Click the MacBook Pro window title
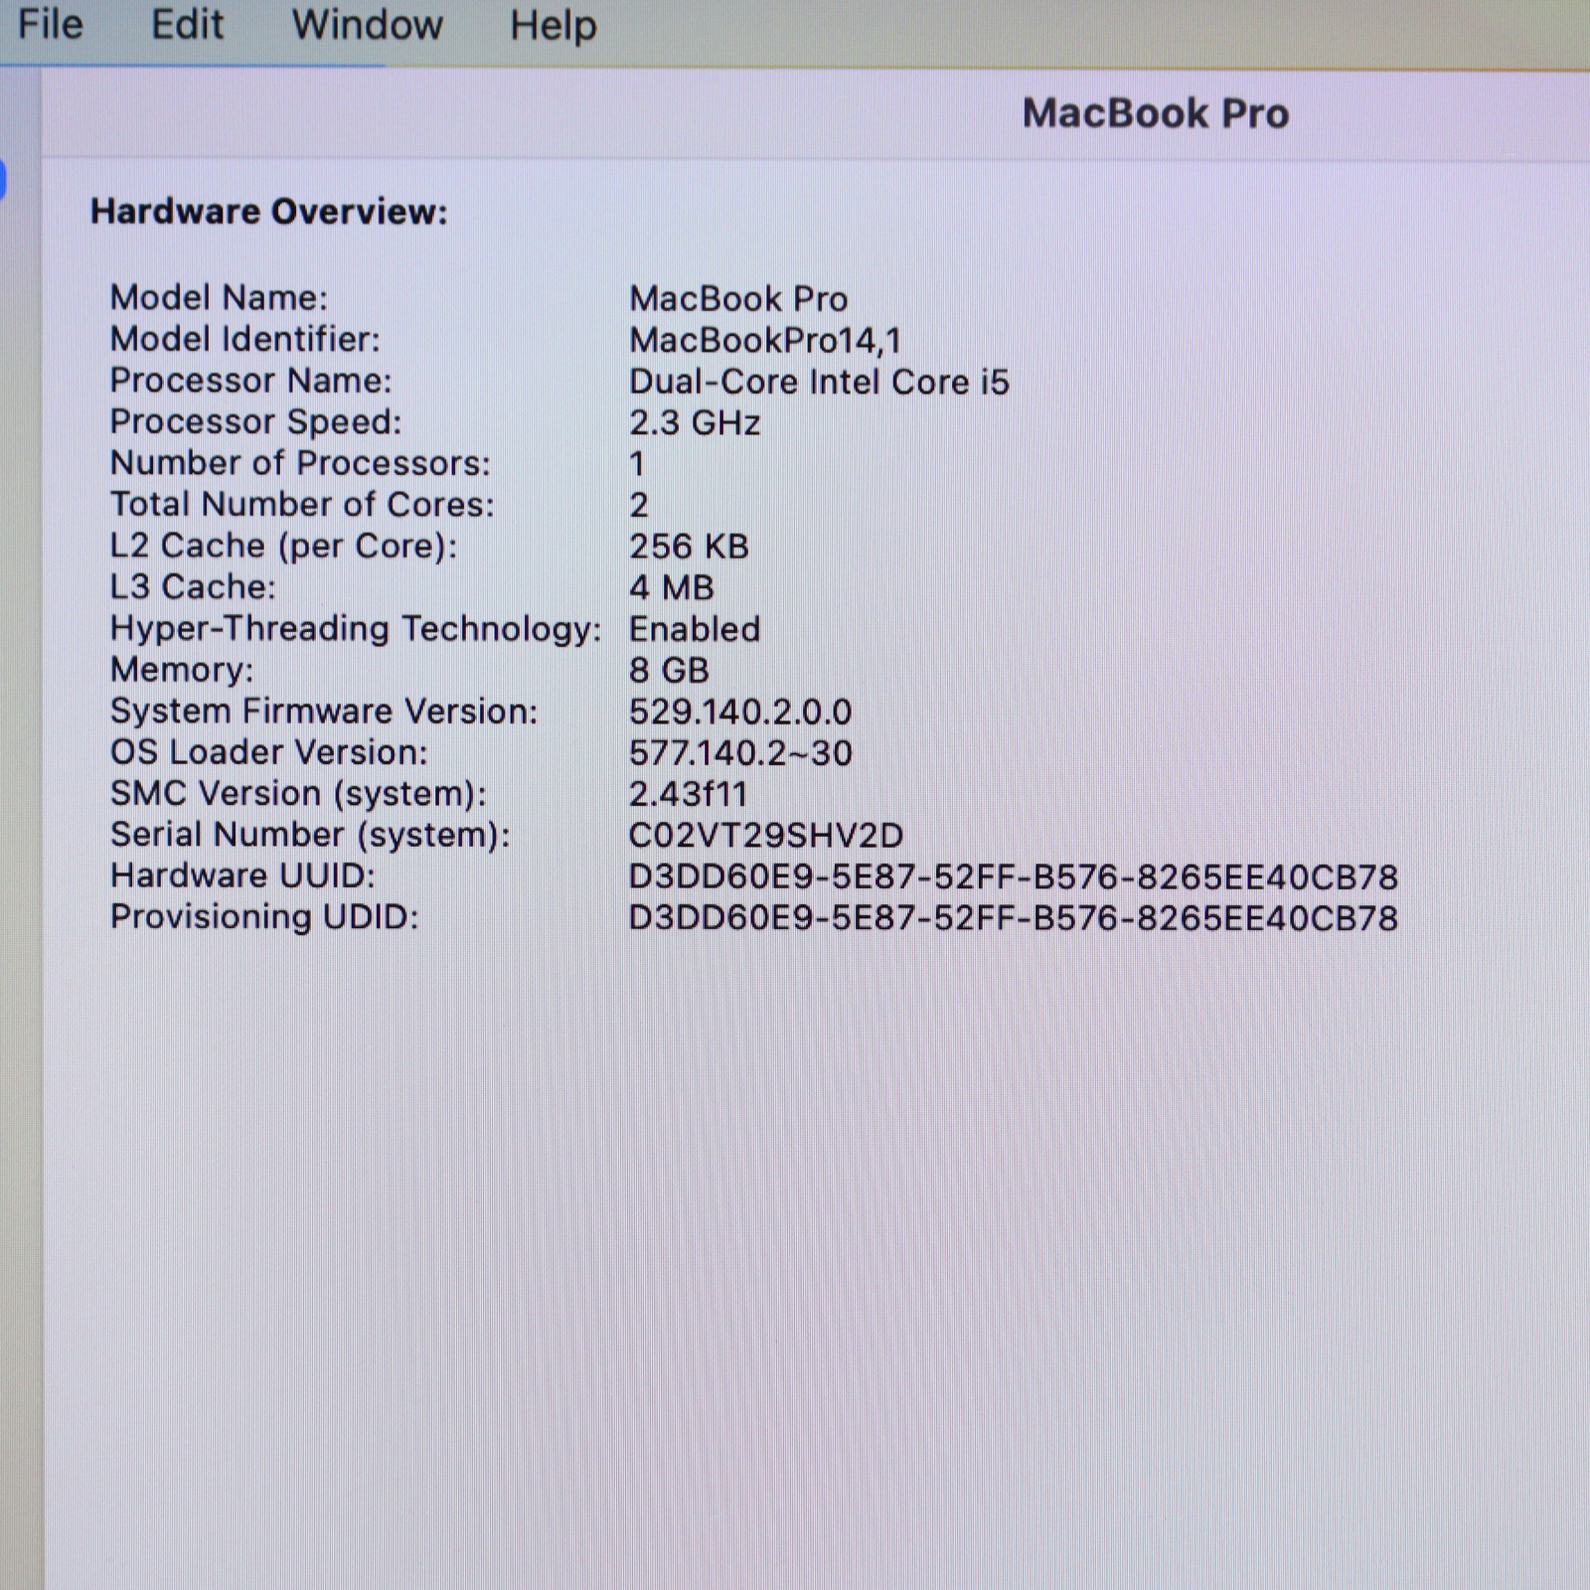Image resolution: width=1590 pixels, height=1590 pixels. tap(1156, 113)
